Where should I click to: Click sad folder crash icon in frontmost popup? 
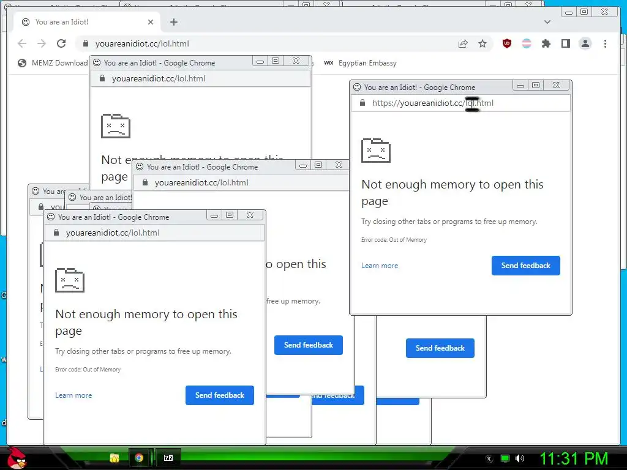click(x=70, y=280)
